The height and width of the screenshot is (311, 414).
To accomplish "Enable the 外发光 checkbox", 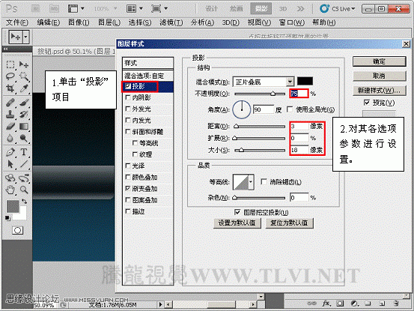I will (128, 109).
